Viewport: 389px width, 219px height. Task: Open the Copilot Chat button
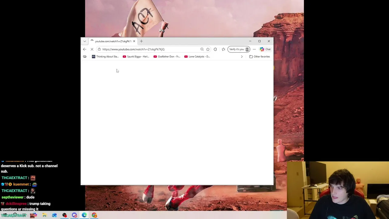click(265, 49)
